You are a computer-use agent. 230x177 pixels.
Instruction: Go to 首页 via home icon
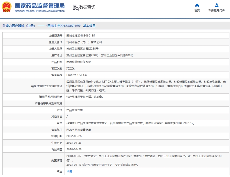click(197, 5)
